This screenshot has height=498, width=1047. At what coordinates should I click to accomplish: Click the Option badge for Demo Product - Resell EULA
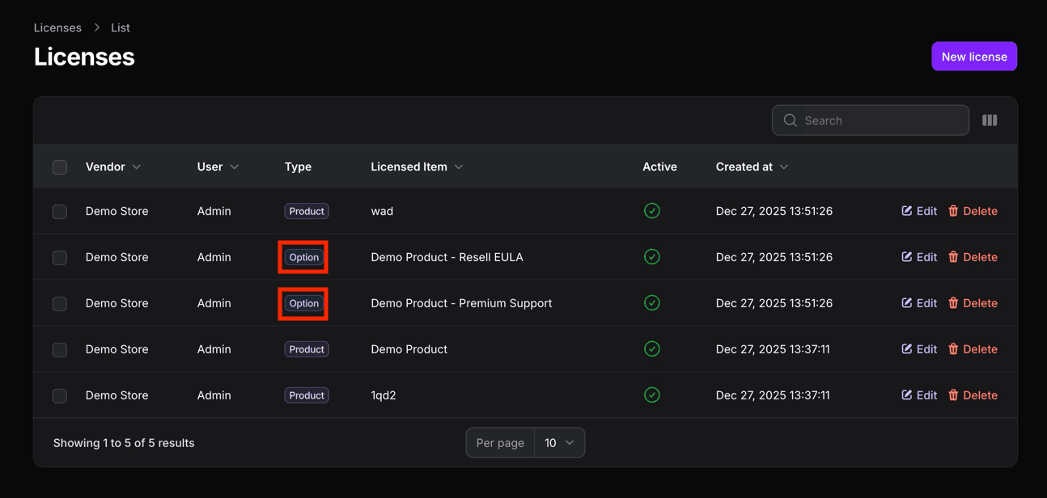tap(303, 256)
